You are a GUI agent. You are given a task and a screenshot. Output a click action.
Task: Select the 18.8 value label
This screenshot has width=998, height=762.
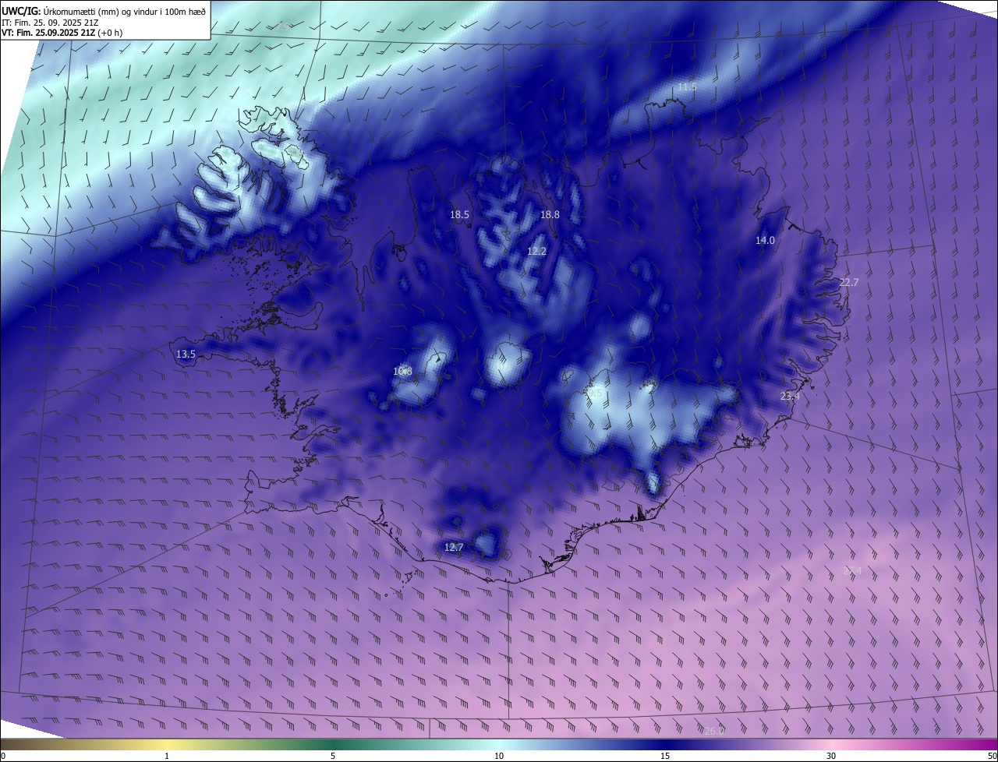point(550,214)
